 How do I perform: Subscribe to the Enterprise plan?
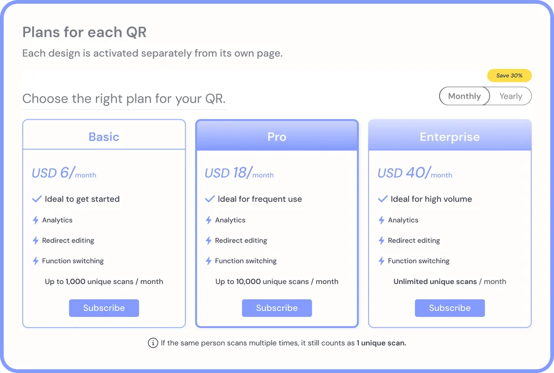450,308
